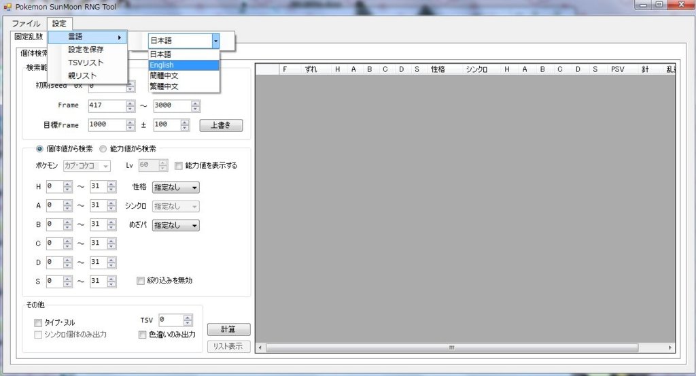Click stepper of A minimum value

click(67, 205)
